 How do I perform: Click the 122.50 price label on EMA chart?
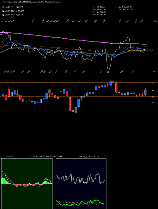click(149, 51)
